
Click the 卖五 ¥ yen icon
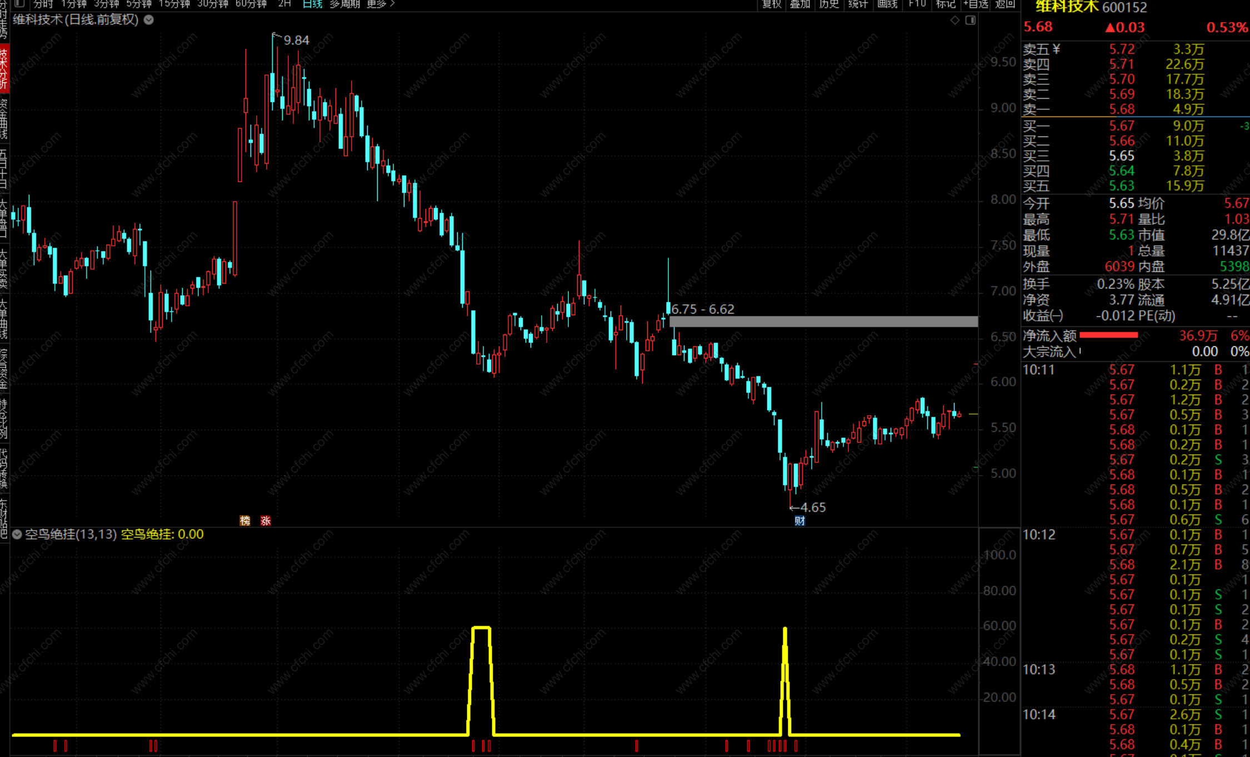(x=1056, y=49)
